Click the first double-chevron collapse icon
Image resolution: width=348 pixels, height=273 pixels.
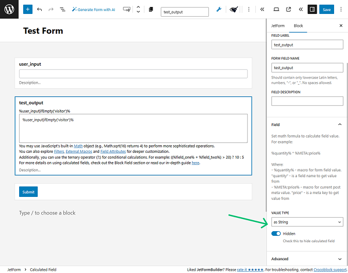[262, 9]
